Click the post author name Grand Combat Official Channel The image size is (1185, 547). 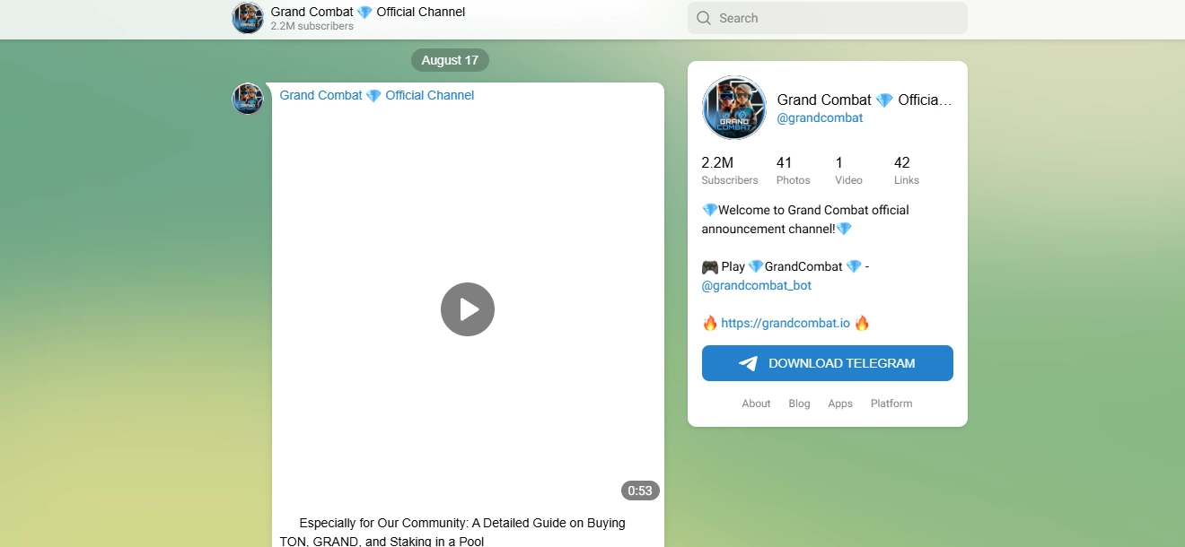pos(377,95)
